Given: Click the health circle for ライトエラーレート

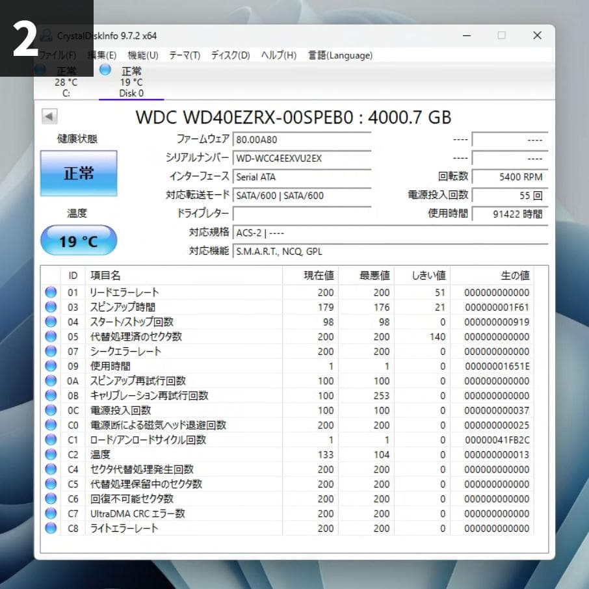Looking at the screenshot, I should tap(51, 529).
